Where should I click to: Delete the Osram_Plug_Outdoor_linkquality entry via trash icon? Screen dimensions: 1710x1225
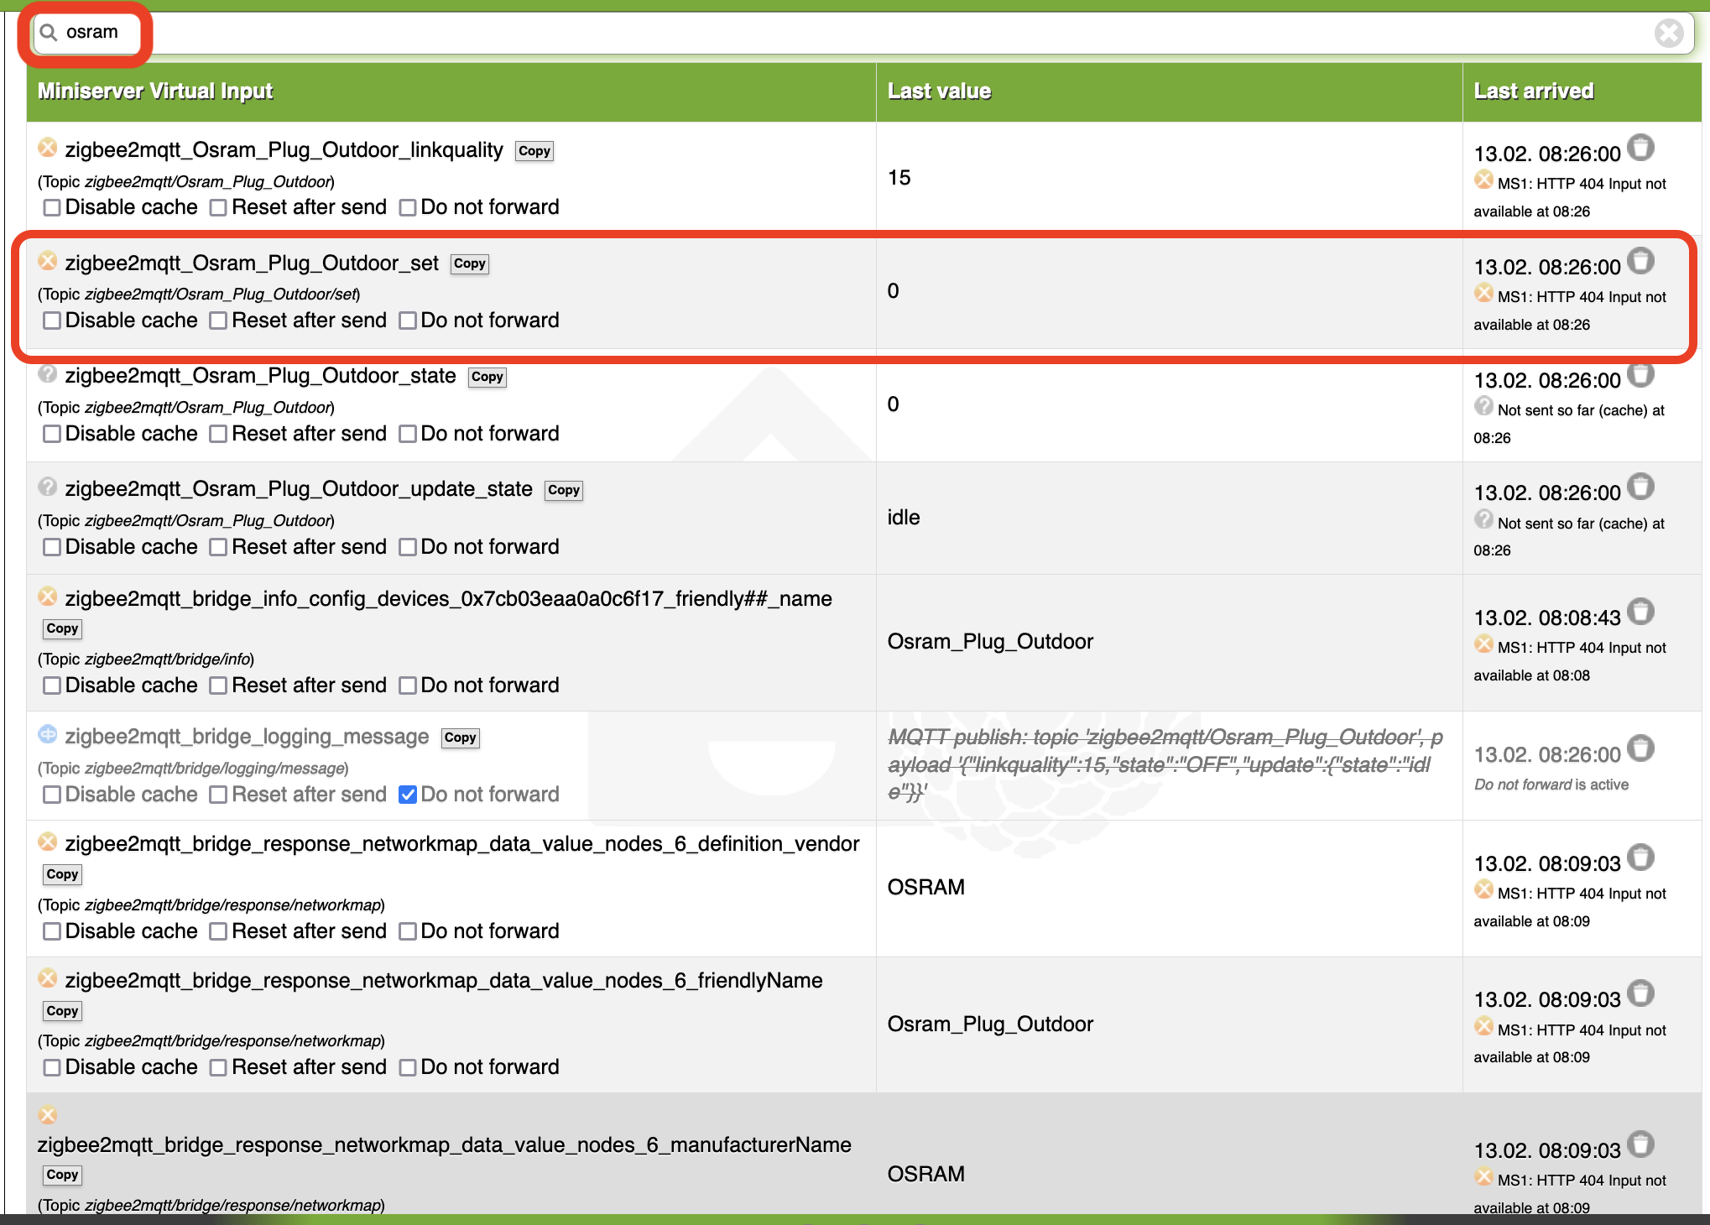tap(1640, 148)
